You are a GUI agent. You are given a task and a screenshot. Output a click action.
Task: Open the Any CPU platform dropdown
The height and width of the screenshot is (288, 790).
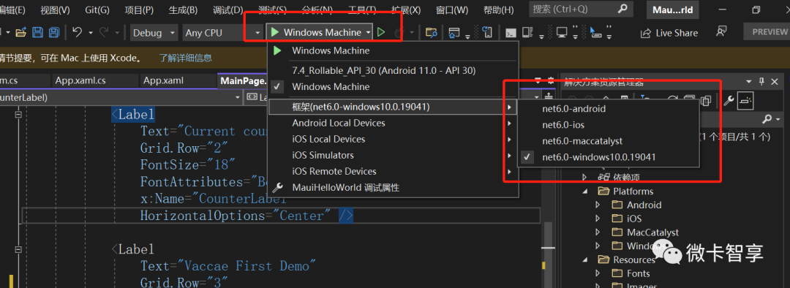click(222, 33)
